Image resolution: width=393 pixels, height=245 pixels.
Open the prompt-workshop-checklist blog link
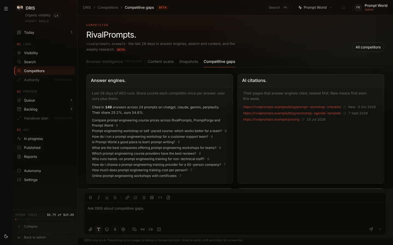292,107
